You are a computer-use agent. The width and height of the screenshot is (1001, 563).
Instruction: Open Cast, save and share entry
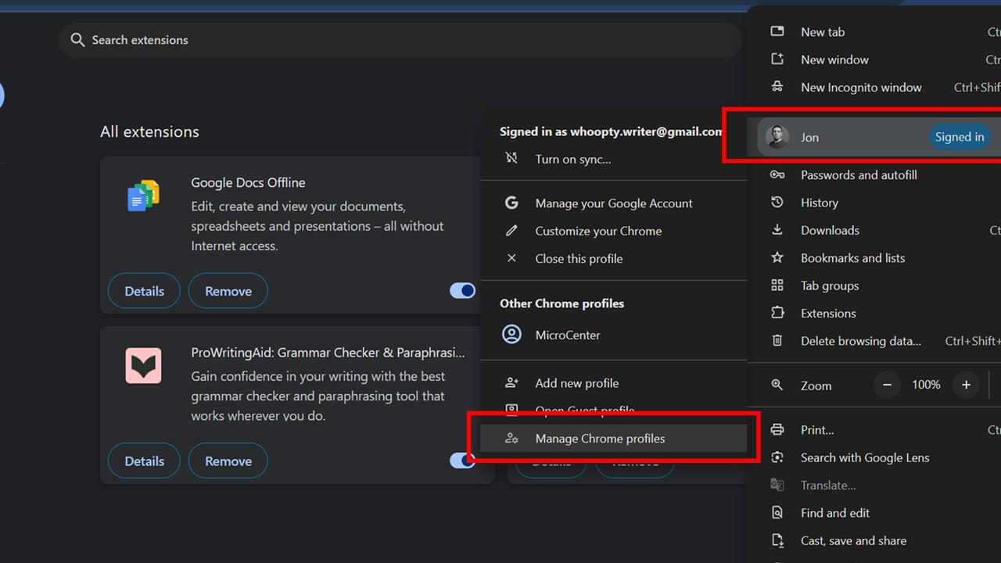point(874,540)
